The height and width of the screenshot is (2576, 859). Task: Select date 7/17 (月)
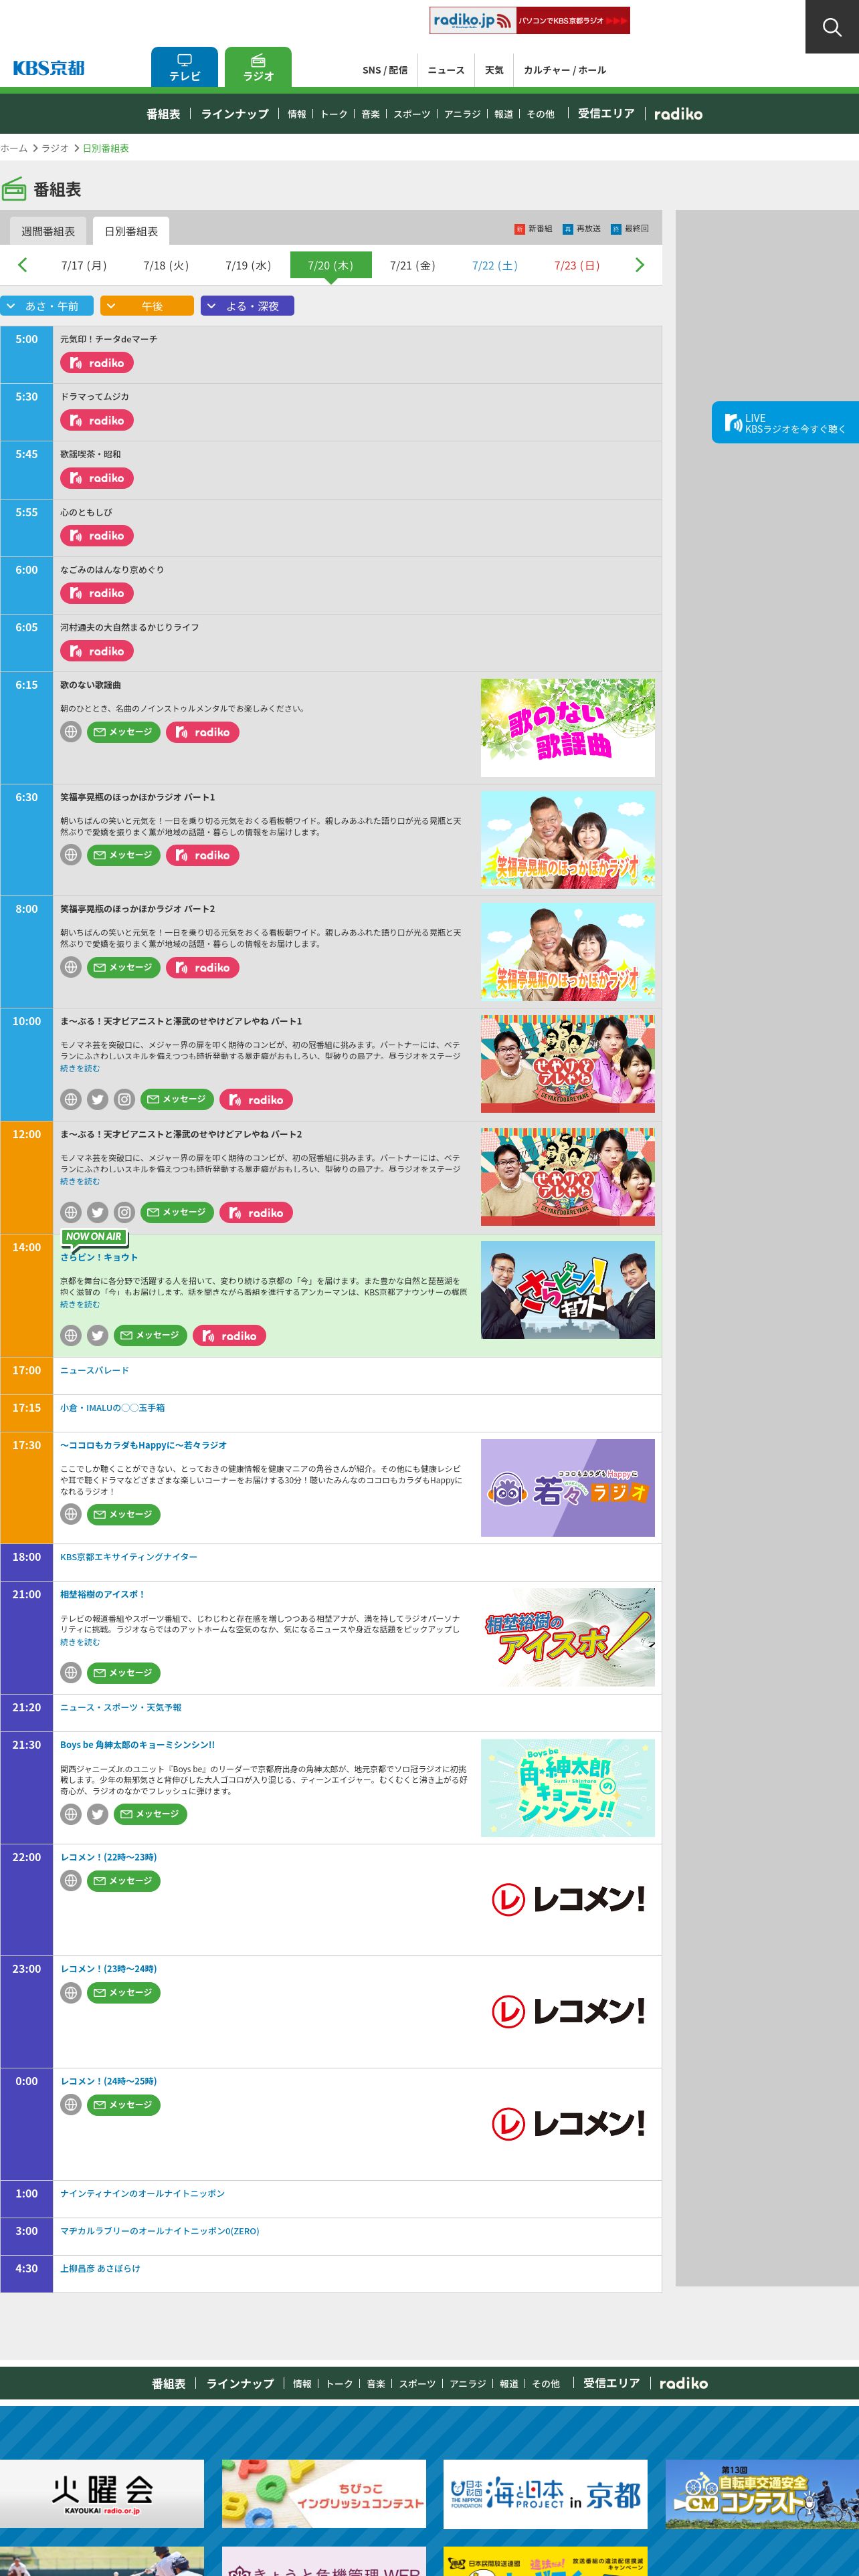coord(84,265)
